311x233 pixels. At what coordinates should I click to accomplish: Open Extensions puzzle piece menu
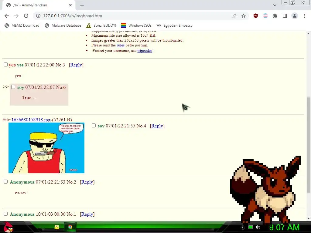coord(275,16)
